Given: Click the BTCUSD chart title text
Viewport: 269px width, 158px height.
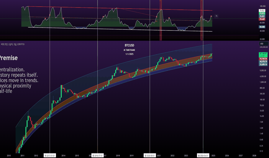Looking at the screenshot, I should pyautogui.click(x=129, y=45).
